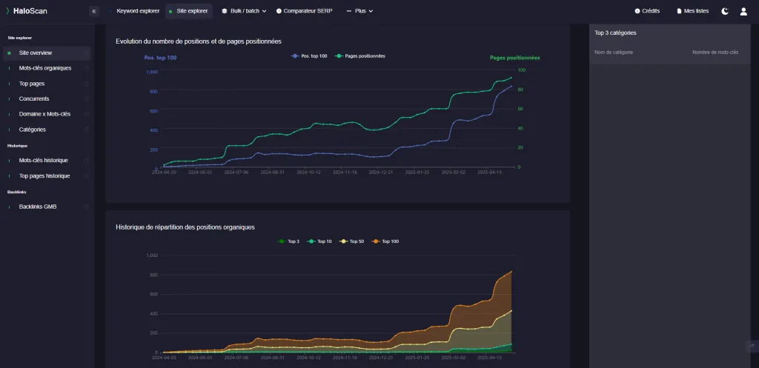759x368 pixels.
Task: Click the info icon beside Domaine x Mots-clés
Action: 86,114
